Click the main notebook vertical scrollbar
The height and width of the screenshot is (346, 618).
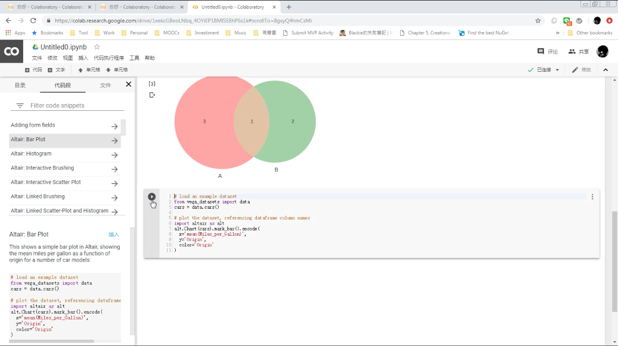pyautogui.click(x=614, y=261)
